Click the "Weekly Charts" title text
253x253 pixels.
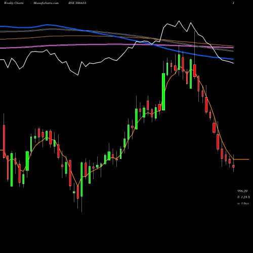click(14, 3)
